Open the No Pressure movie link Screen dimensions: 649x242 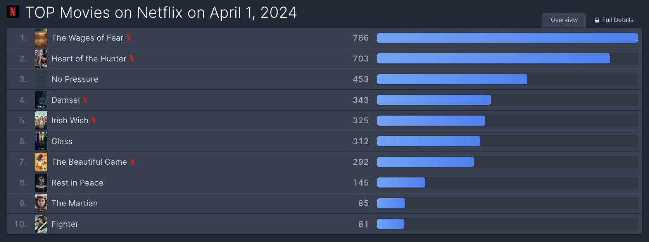pos(75,79)
